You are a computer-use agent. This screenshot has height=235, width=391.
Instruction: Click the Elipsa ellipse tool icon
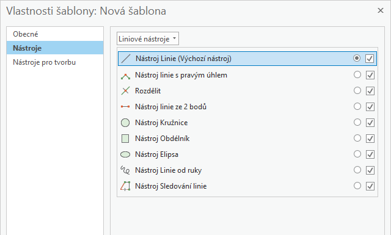point(125,154)
